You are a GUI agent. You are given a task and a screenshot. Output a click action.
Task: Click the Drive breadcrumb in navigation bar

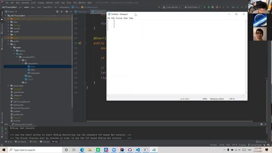pyautogui.click(x=75, y=7)
